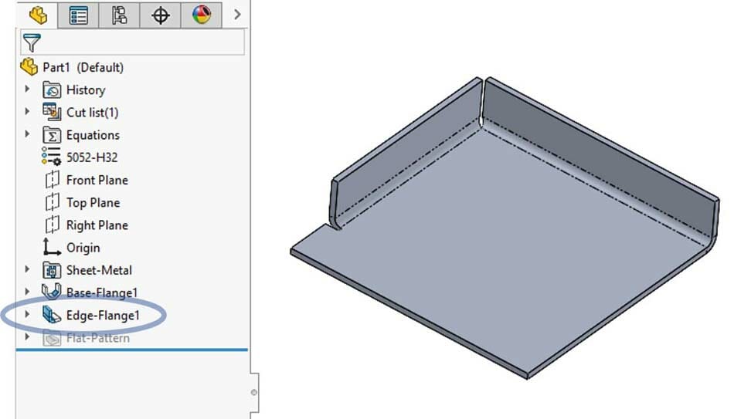The height and width of the screenshot is (419, 734).
Task: Select the Front Plane label
Action: pos(97,180)
